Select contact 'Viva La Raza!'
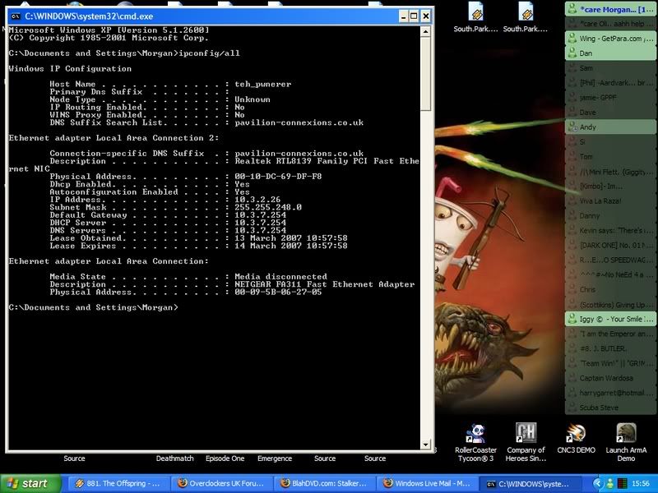The image size is (658, 493). [x=610, y=200]
